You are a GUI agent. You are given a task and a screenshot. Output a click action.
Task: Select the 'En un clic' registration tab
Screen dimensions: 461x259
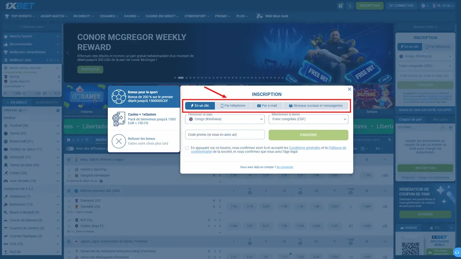click(x=200, y=106)
